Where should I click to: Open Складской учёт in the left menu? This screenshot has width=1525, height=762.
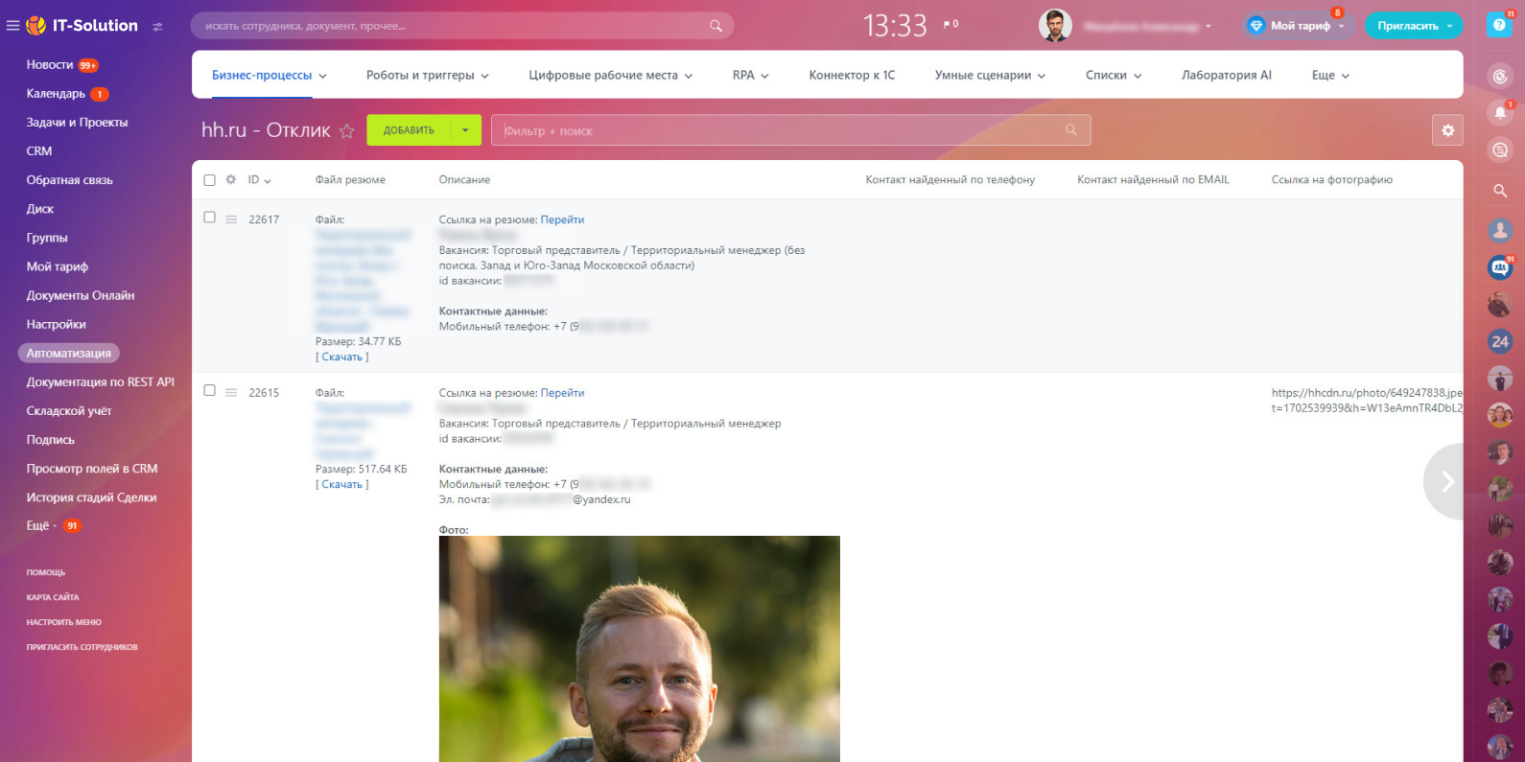tap(69, 410)
